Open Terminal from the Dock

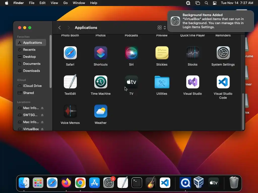(x=137, y=183)
